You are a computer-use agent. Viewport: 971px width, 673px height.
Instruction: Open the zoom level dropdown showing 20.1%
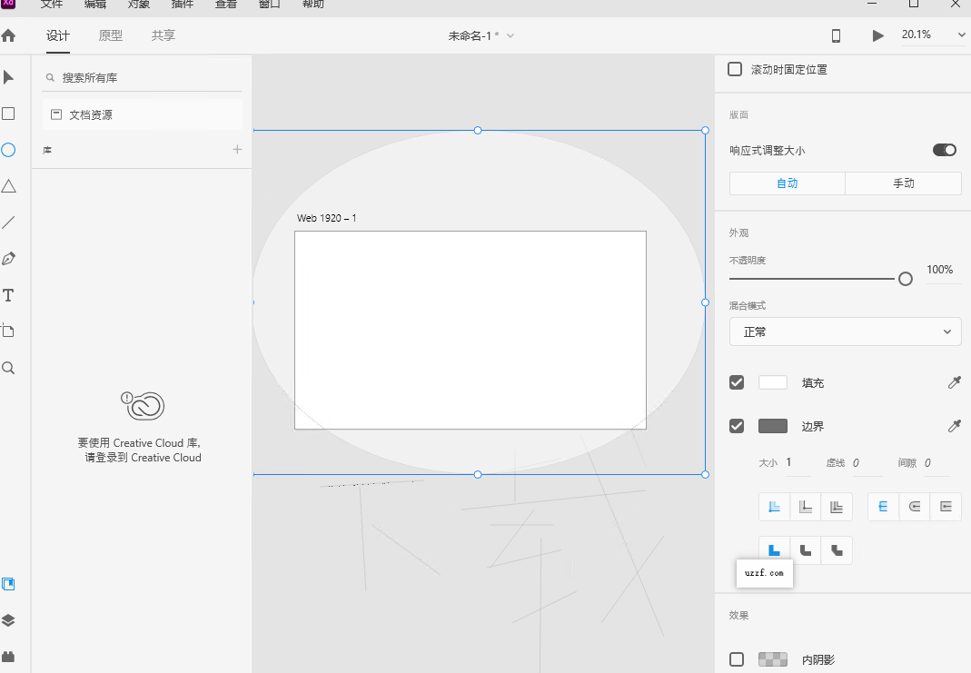point(936,35)
